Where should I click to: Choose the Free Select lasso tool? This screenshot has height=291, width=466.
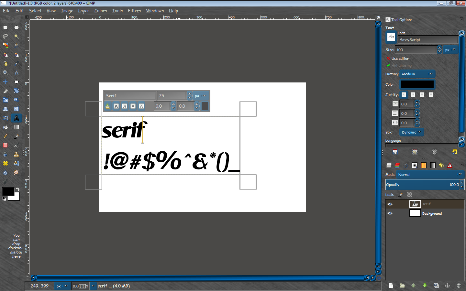pyautogui.click(x=6, y=37)
